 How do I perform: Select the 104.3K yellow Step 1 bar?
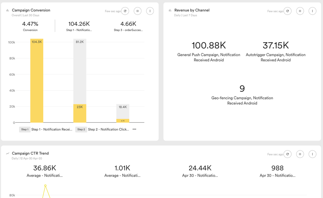pyautogui.click(x=37, y=81)
